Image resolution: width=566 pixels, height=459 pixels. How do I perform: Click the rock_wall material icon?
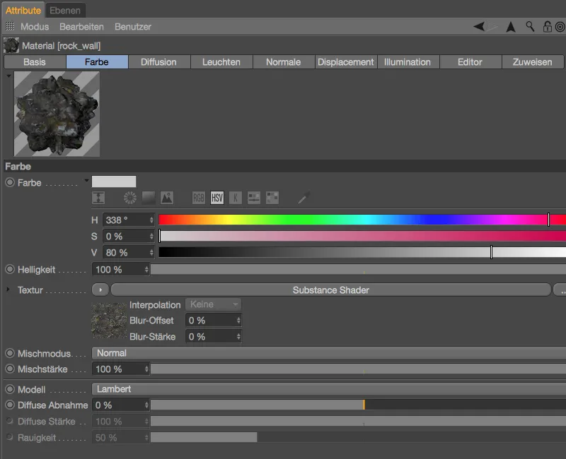pos(11,45)
